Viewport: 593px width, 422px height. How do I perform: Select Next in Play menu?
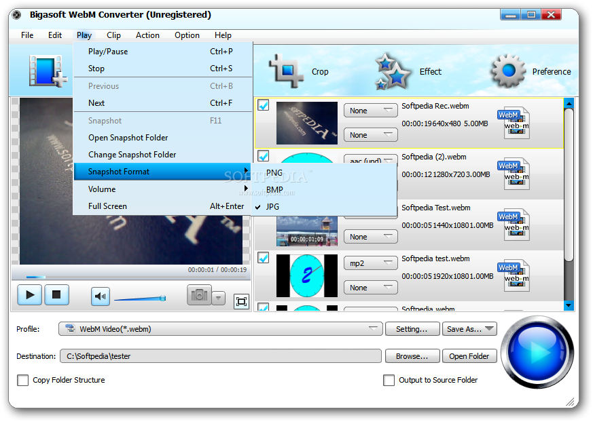coord(162,102)
